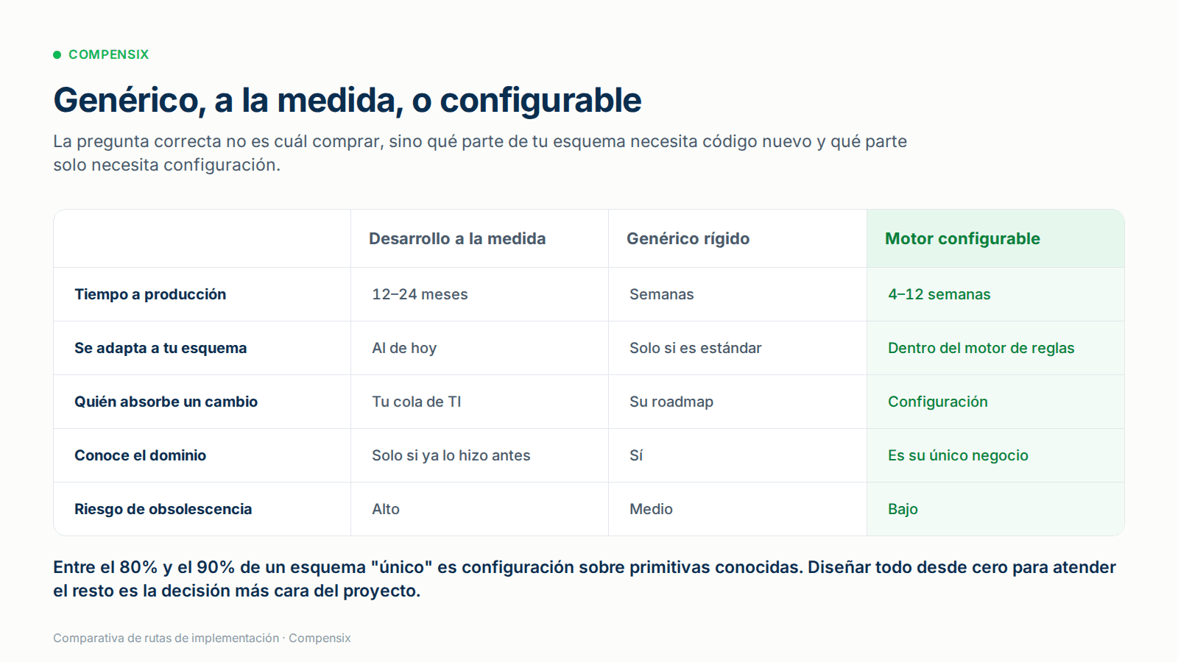This screenshot has width=1178, height=662.
Task: Click the Conoce el dominio row label
Action: coord(140,455)
